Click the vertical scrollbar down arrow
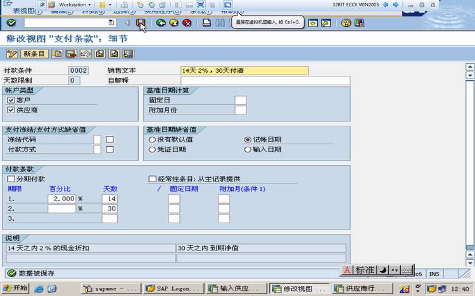The image size is (475, 296). [470, 262]
